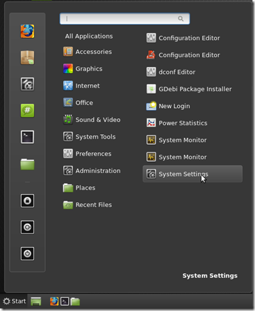
Task: Open the Terminal icon in sidebar
Action: pos(27,137)
